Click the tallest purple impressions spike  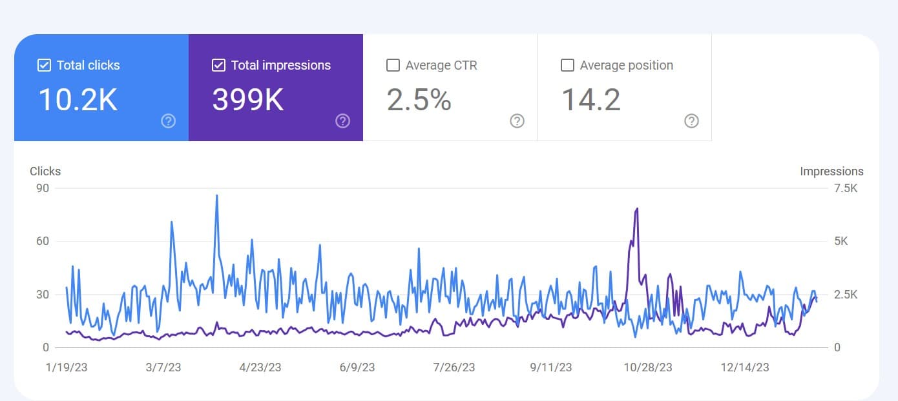(637, 210)
